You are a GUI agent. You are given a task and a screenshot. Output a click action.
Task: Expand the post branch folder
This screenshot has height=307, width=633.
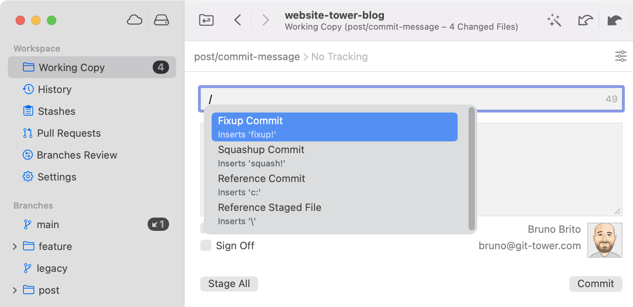coord(14,290)
